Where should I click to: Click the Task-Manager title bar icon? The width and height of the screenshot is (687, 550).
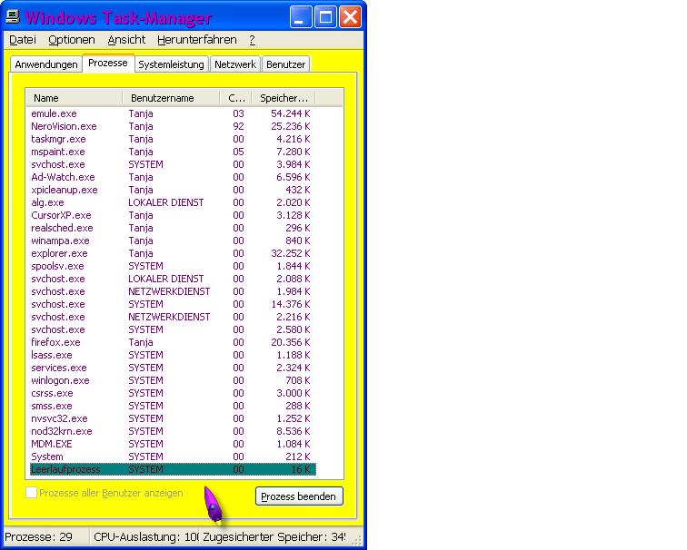coord(13,17)
